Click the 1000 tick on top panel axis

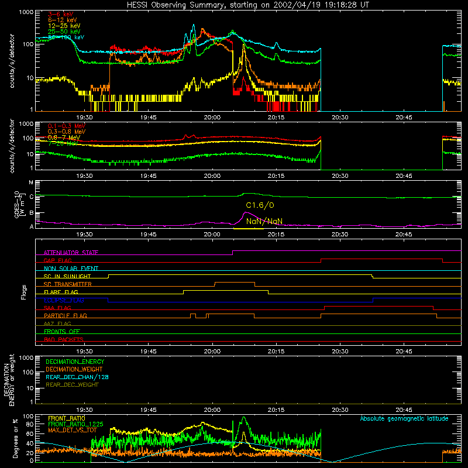point(26,12)
